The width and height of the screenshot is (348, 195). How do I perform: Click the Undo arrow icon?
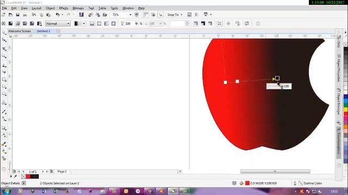pos(58,15)
